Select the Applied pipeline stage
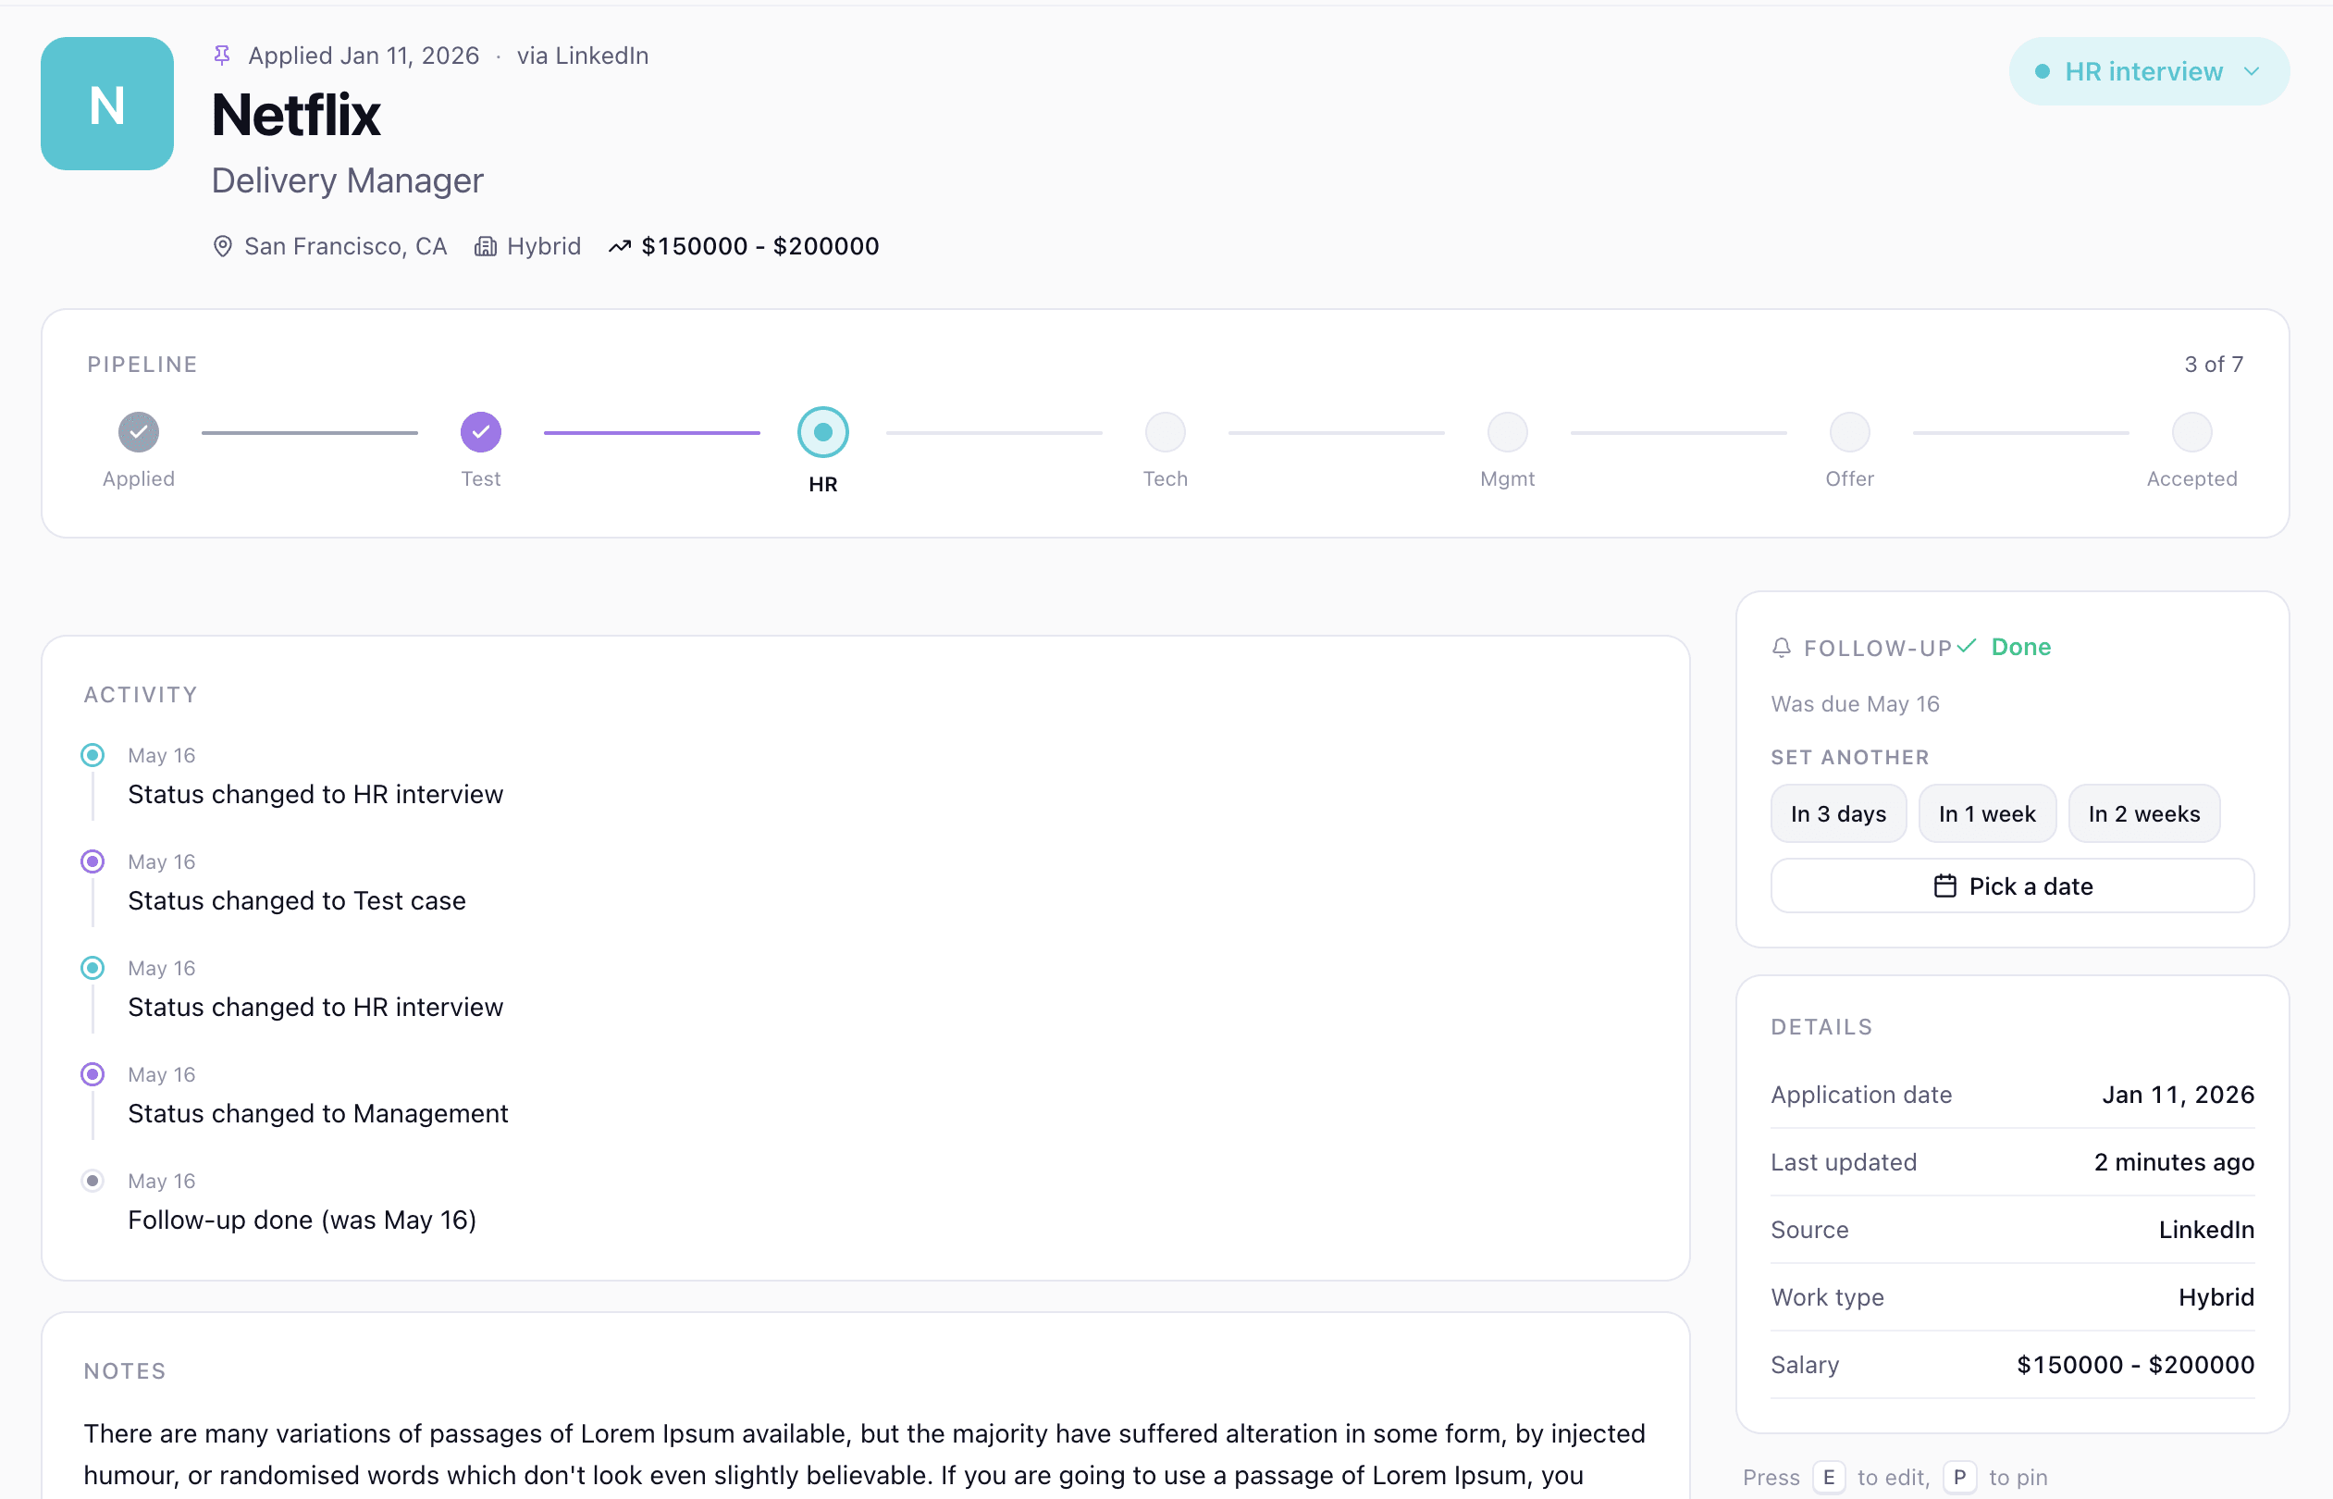The image size is (2333, 1499). 138,432
